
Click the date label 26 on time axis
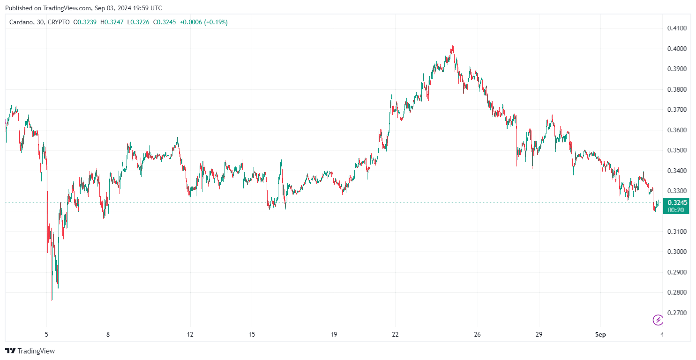click(477, 334)
